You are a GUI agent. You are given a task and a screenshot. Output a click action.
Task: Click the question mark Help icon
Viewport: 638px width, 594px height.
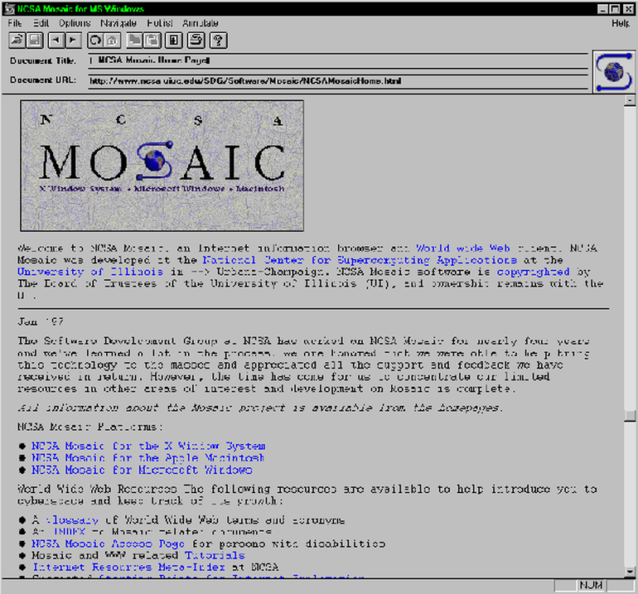pyautogui.click(x=219, y=41)
